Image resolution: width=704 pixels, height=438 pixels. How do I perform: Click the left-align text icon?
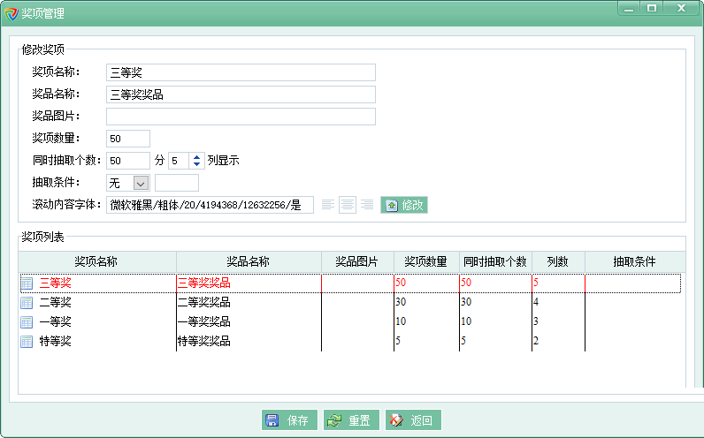(328, 205)
